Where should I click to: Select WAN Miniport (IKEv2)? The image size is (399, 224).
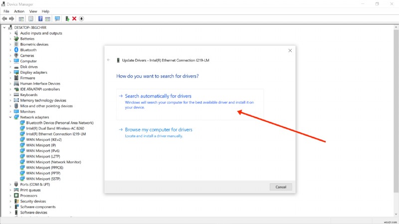(44, 139)
